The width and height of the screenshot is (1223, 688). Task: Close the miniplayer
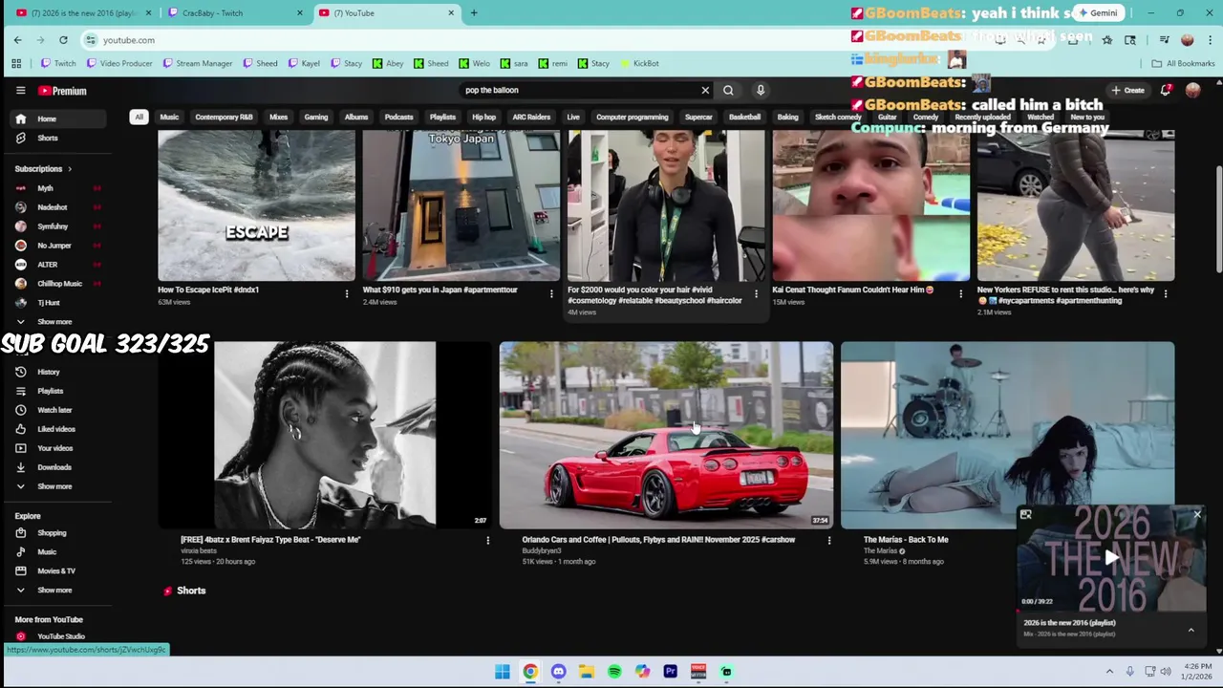click(1196, 515)
